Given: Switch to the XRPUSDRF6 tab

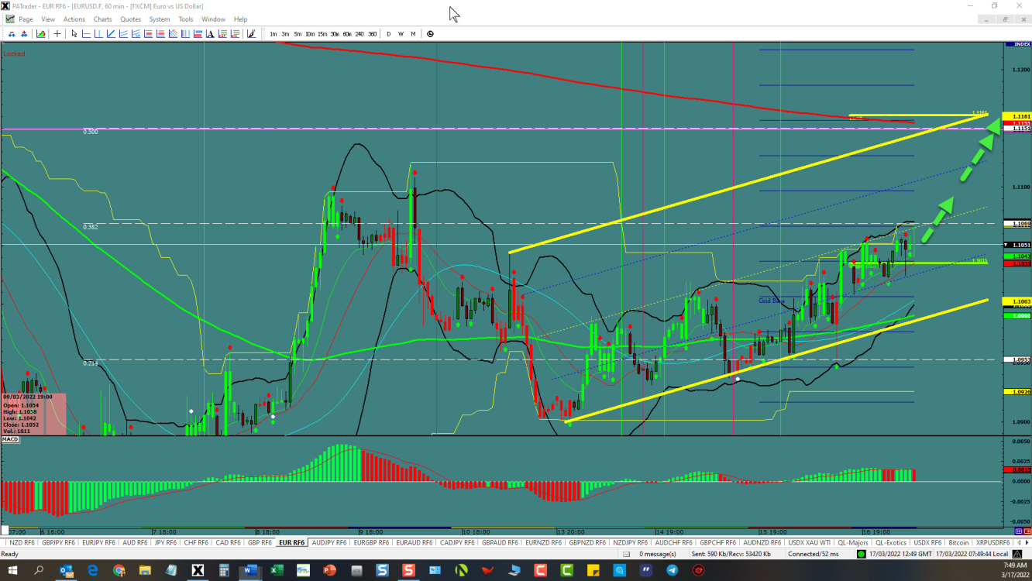Looking at the screenshot, I should pos(992,542).
